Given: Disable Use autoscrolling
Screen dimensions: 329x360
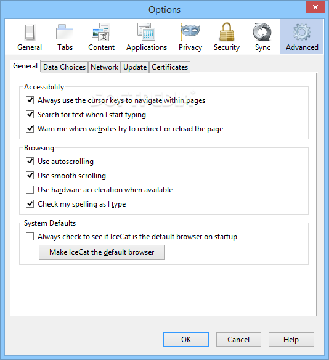Looking at the screenshot, I should click(30, 161).
